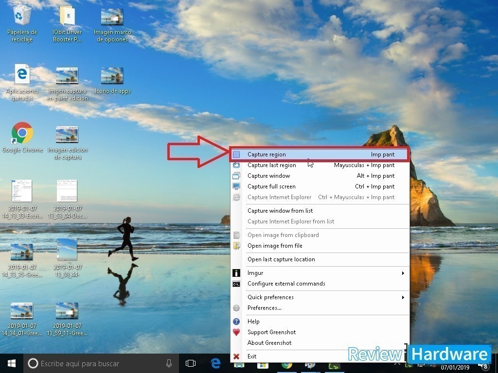The width and height of the screenshot is (498, 373).
Task: Click greyed Capture Internet Explorer with Ctrl shortcut
Action: pyautogui.click(x=320, y=197)
